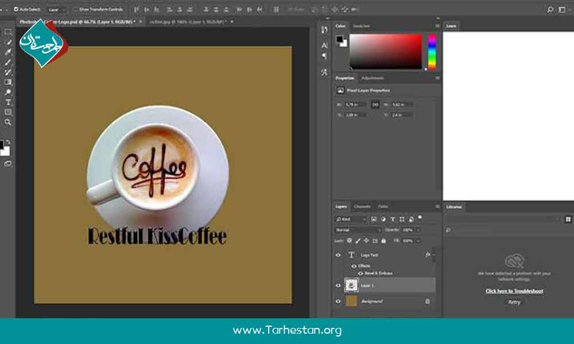This screenshot has height=344, width=574.
Task: Click the link width and height icon
Action: [375, 104]
